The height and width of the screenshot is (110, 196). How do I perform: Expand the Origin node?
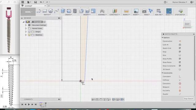[x=26, y=32]
